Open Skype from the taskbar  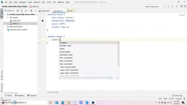87,102
